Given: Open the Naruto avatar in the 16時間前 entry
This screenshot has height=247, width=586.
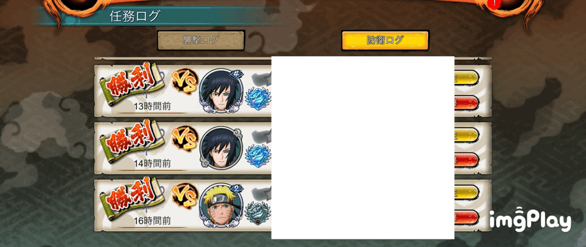Looking at the screenshot, I should coord(221,206).
